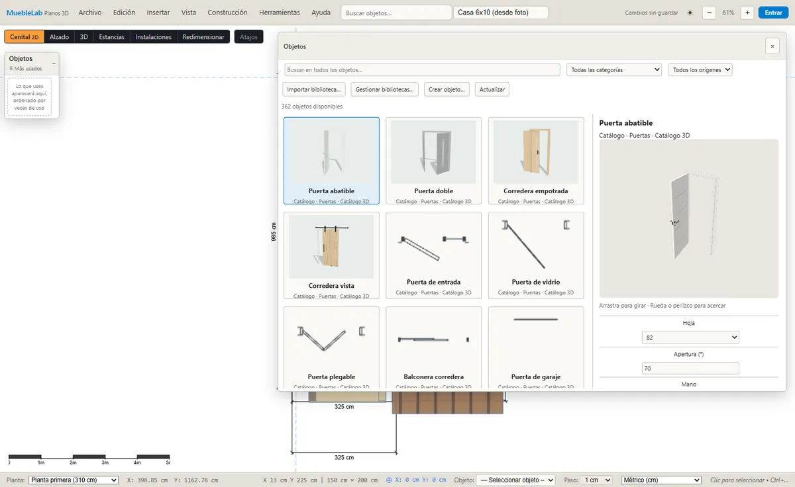Screen dimensions: 795x487
Task: Select the Puerta abatible object card
Action: 331,161
